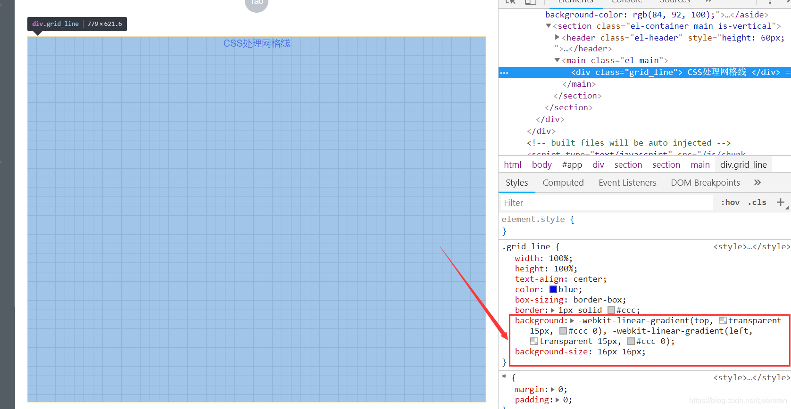Select div.grid_line in the breadcrumb bar
Viewport: 791px width, 409px height.
743,164
